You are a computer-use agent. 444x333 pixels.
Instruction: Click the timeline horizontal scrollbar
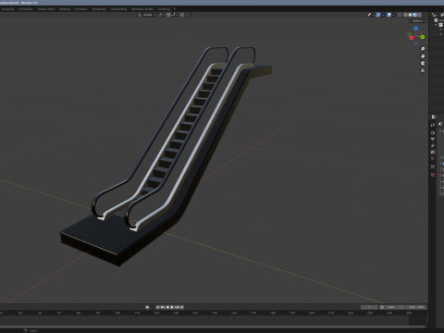[213, 327]
